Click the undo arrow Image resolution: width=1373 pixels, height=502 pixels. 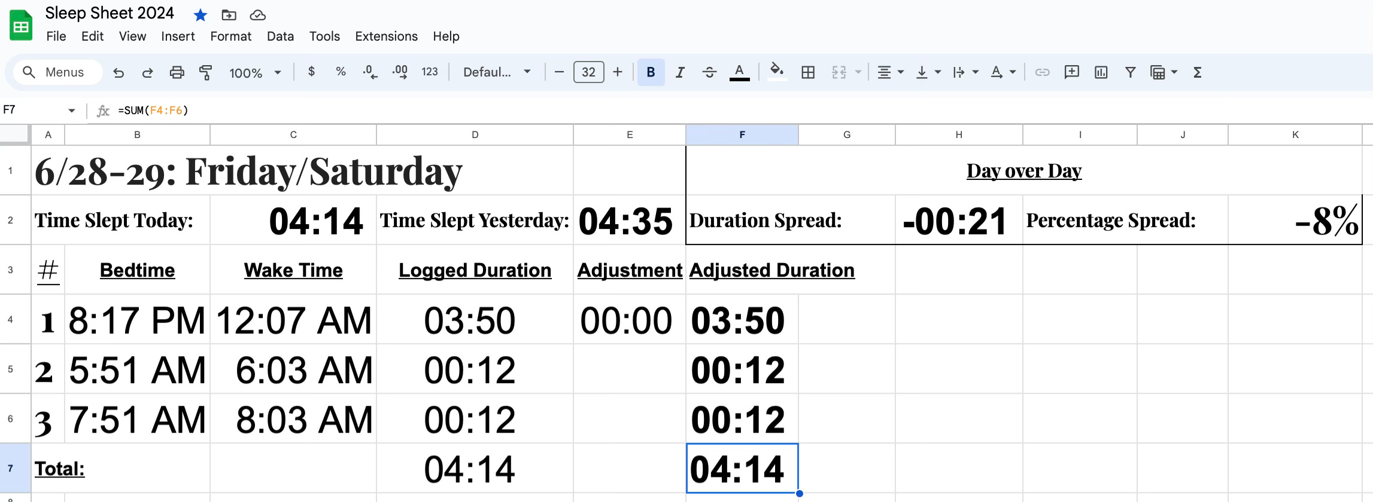[x=119, y=72]
